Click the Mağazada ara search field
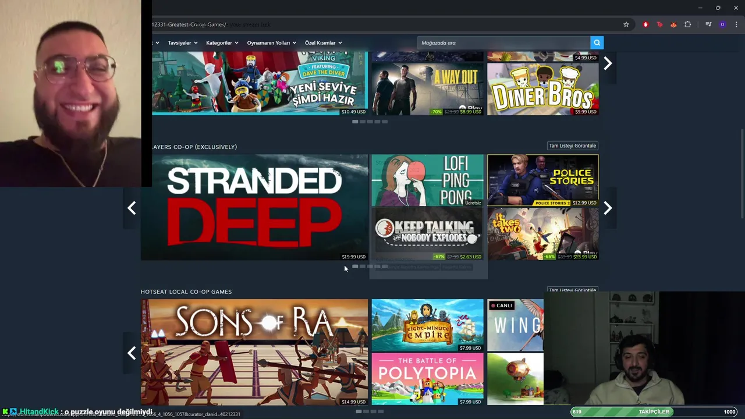 point(503,42)
